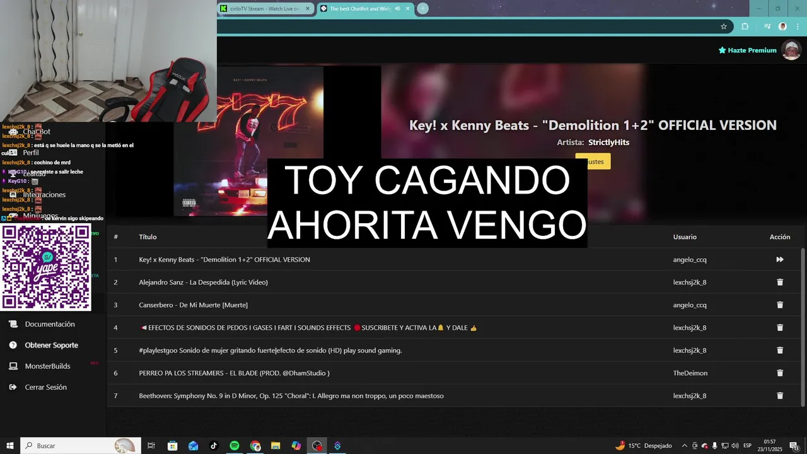
Task: Open Outlook from the taskbar
Action: pyautogui.click(x=193, y=446)
